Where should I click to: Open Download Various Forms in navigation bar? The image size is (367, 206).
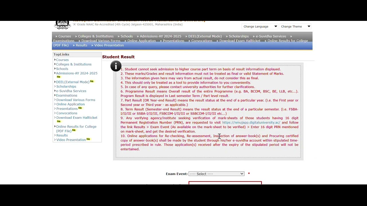tap(101, 41)
